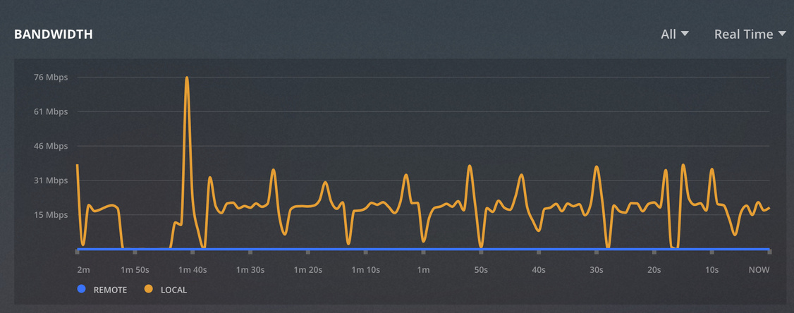Click the 61 Mbps axis label

click(50, 111)
